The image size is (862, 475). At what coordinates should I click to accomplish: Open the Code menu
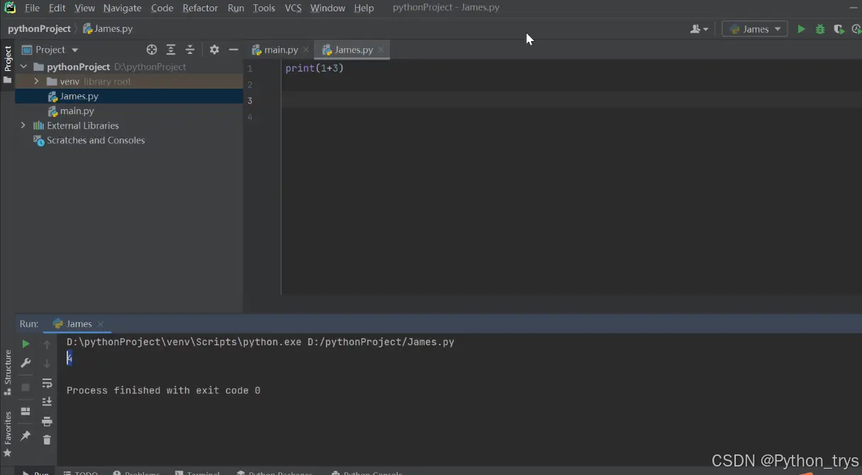coord(162,8)
